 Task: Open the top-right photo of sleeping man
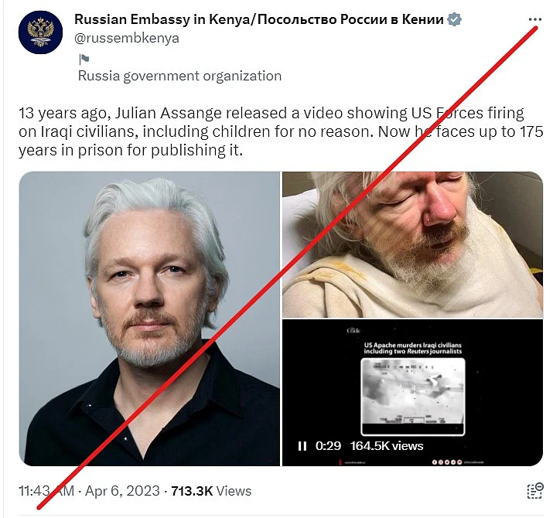tap(412, 244)
